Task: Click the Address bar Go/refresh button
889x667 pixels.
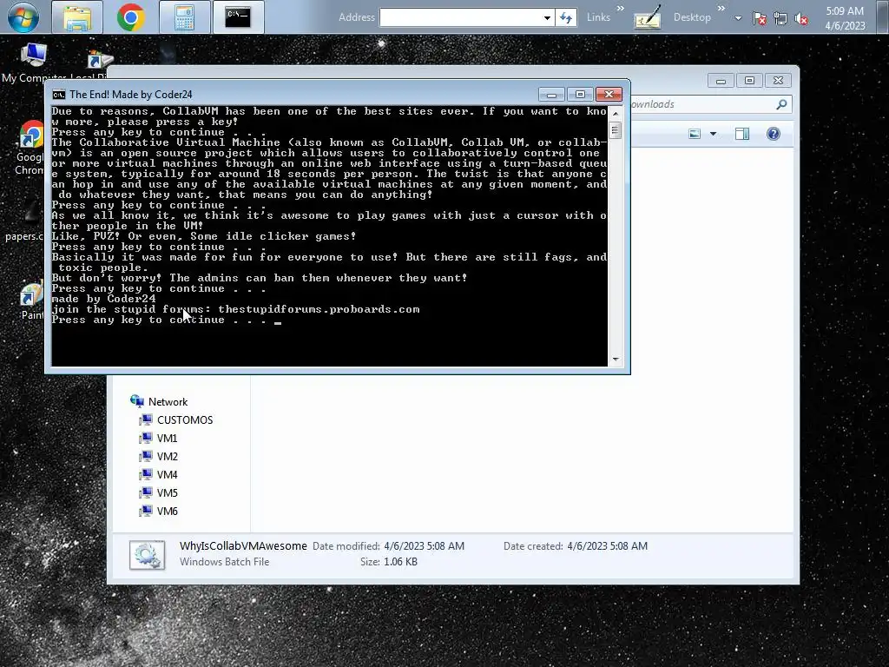Action: (x=566, y=17)
